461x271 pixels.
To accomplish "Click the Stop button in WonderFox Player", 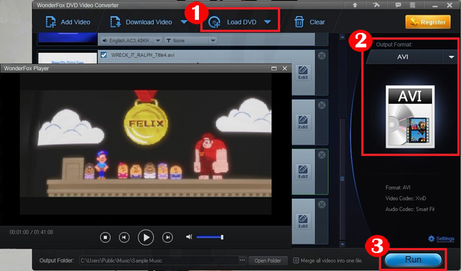I will (x=105, y=237).
